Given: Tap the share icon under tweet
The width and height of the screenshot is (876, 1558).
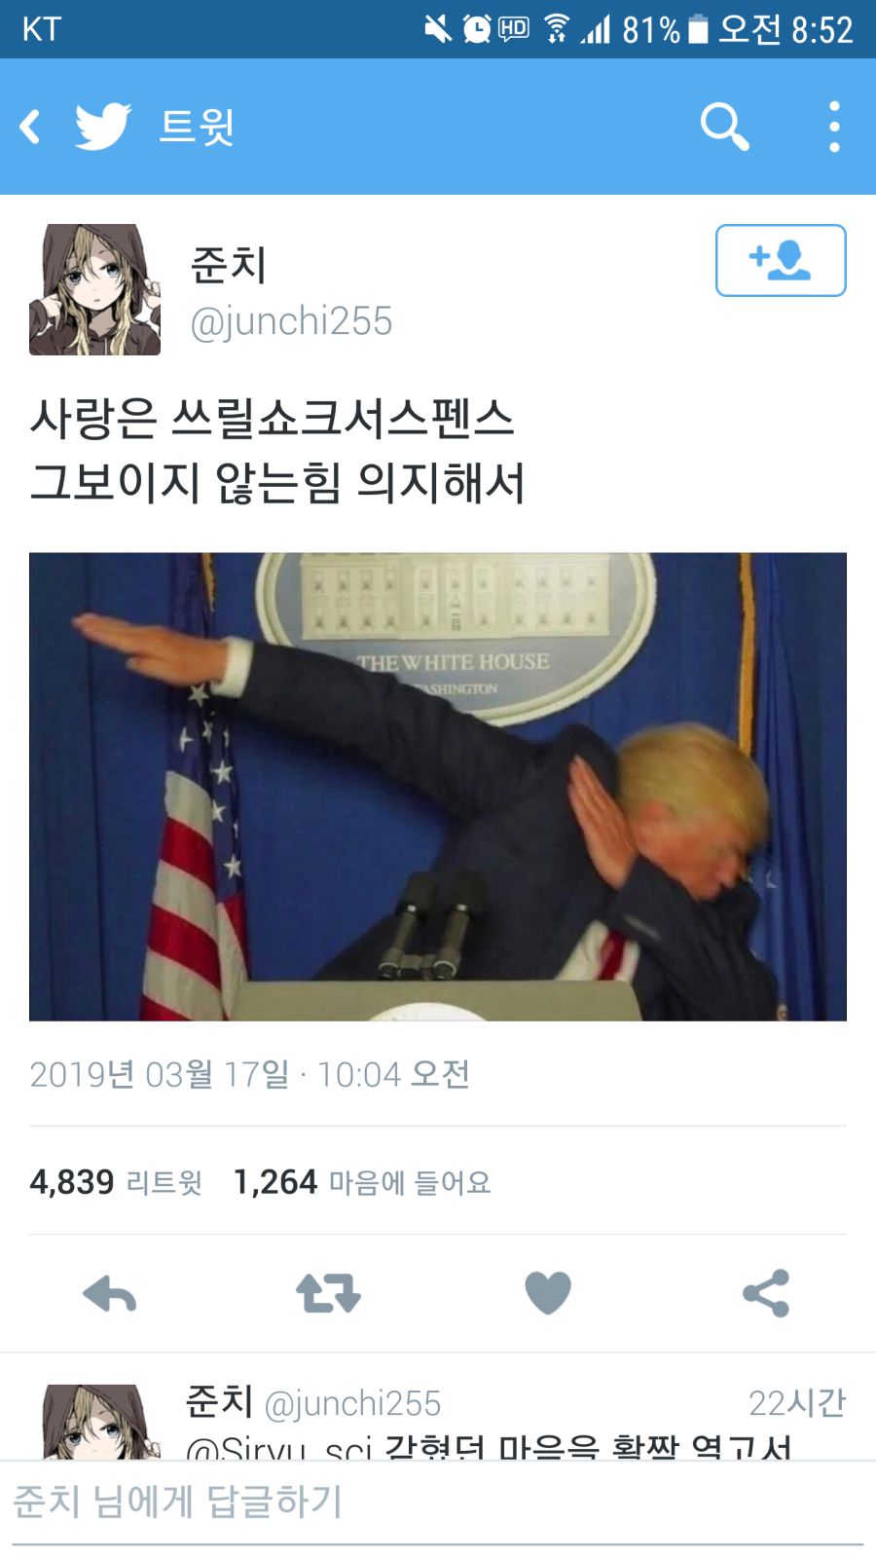Looking at the screenshot, I should tap(766, 1294).
